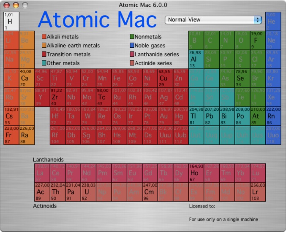Open the Xenon (Xe) element cell
This screenshot has width=286, height=232.
(x=273, y=97)
